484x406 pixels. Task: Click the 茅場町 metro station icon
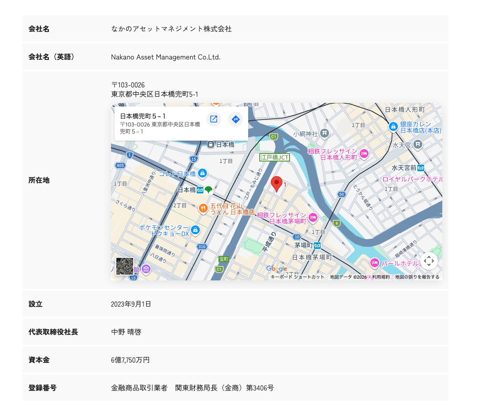(317, 245)
